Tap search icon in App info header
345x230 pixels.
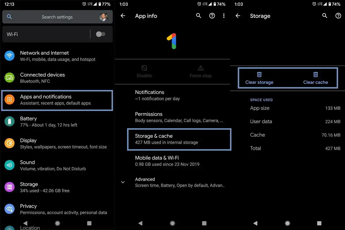[x=199, y=16]
